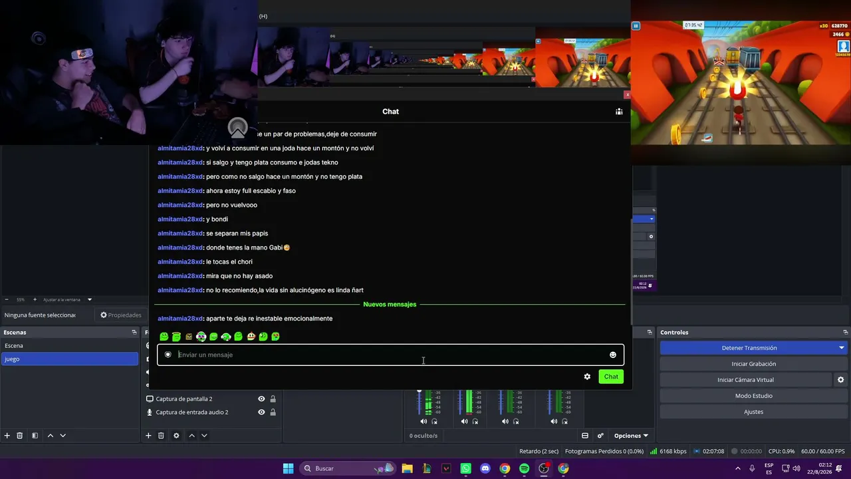Select the juego scene
Screen dimensions: 851x479
(70, 359)
